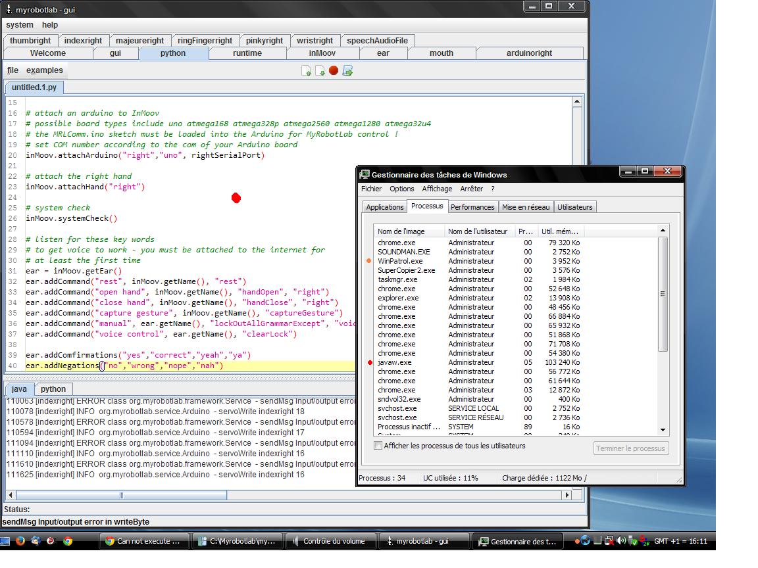Switch to Contrôle du volume taskbar button

pos(331,541)
